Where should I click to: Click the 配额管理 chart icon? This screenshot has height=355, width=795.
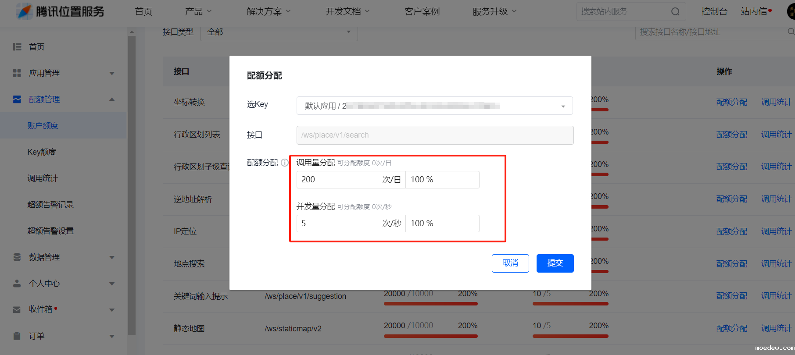point(17,99)
